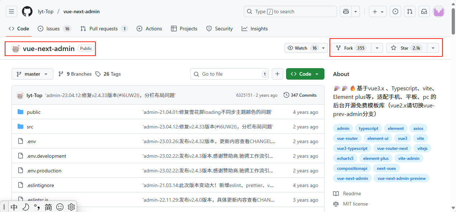Open the .env.production file
The image size is (456, 212).
[x=44, y=171]
